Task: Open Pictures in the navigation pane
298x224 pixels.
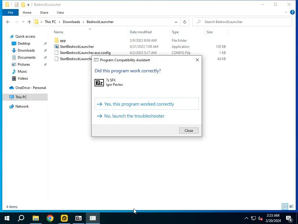Action: click(24, 64)
